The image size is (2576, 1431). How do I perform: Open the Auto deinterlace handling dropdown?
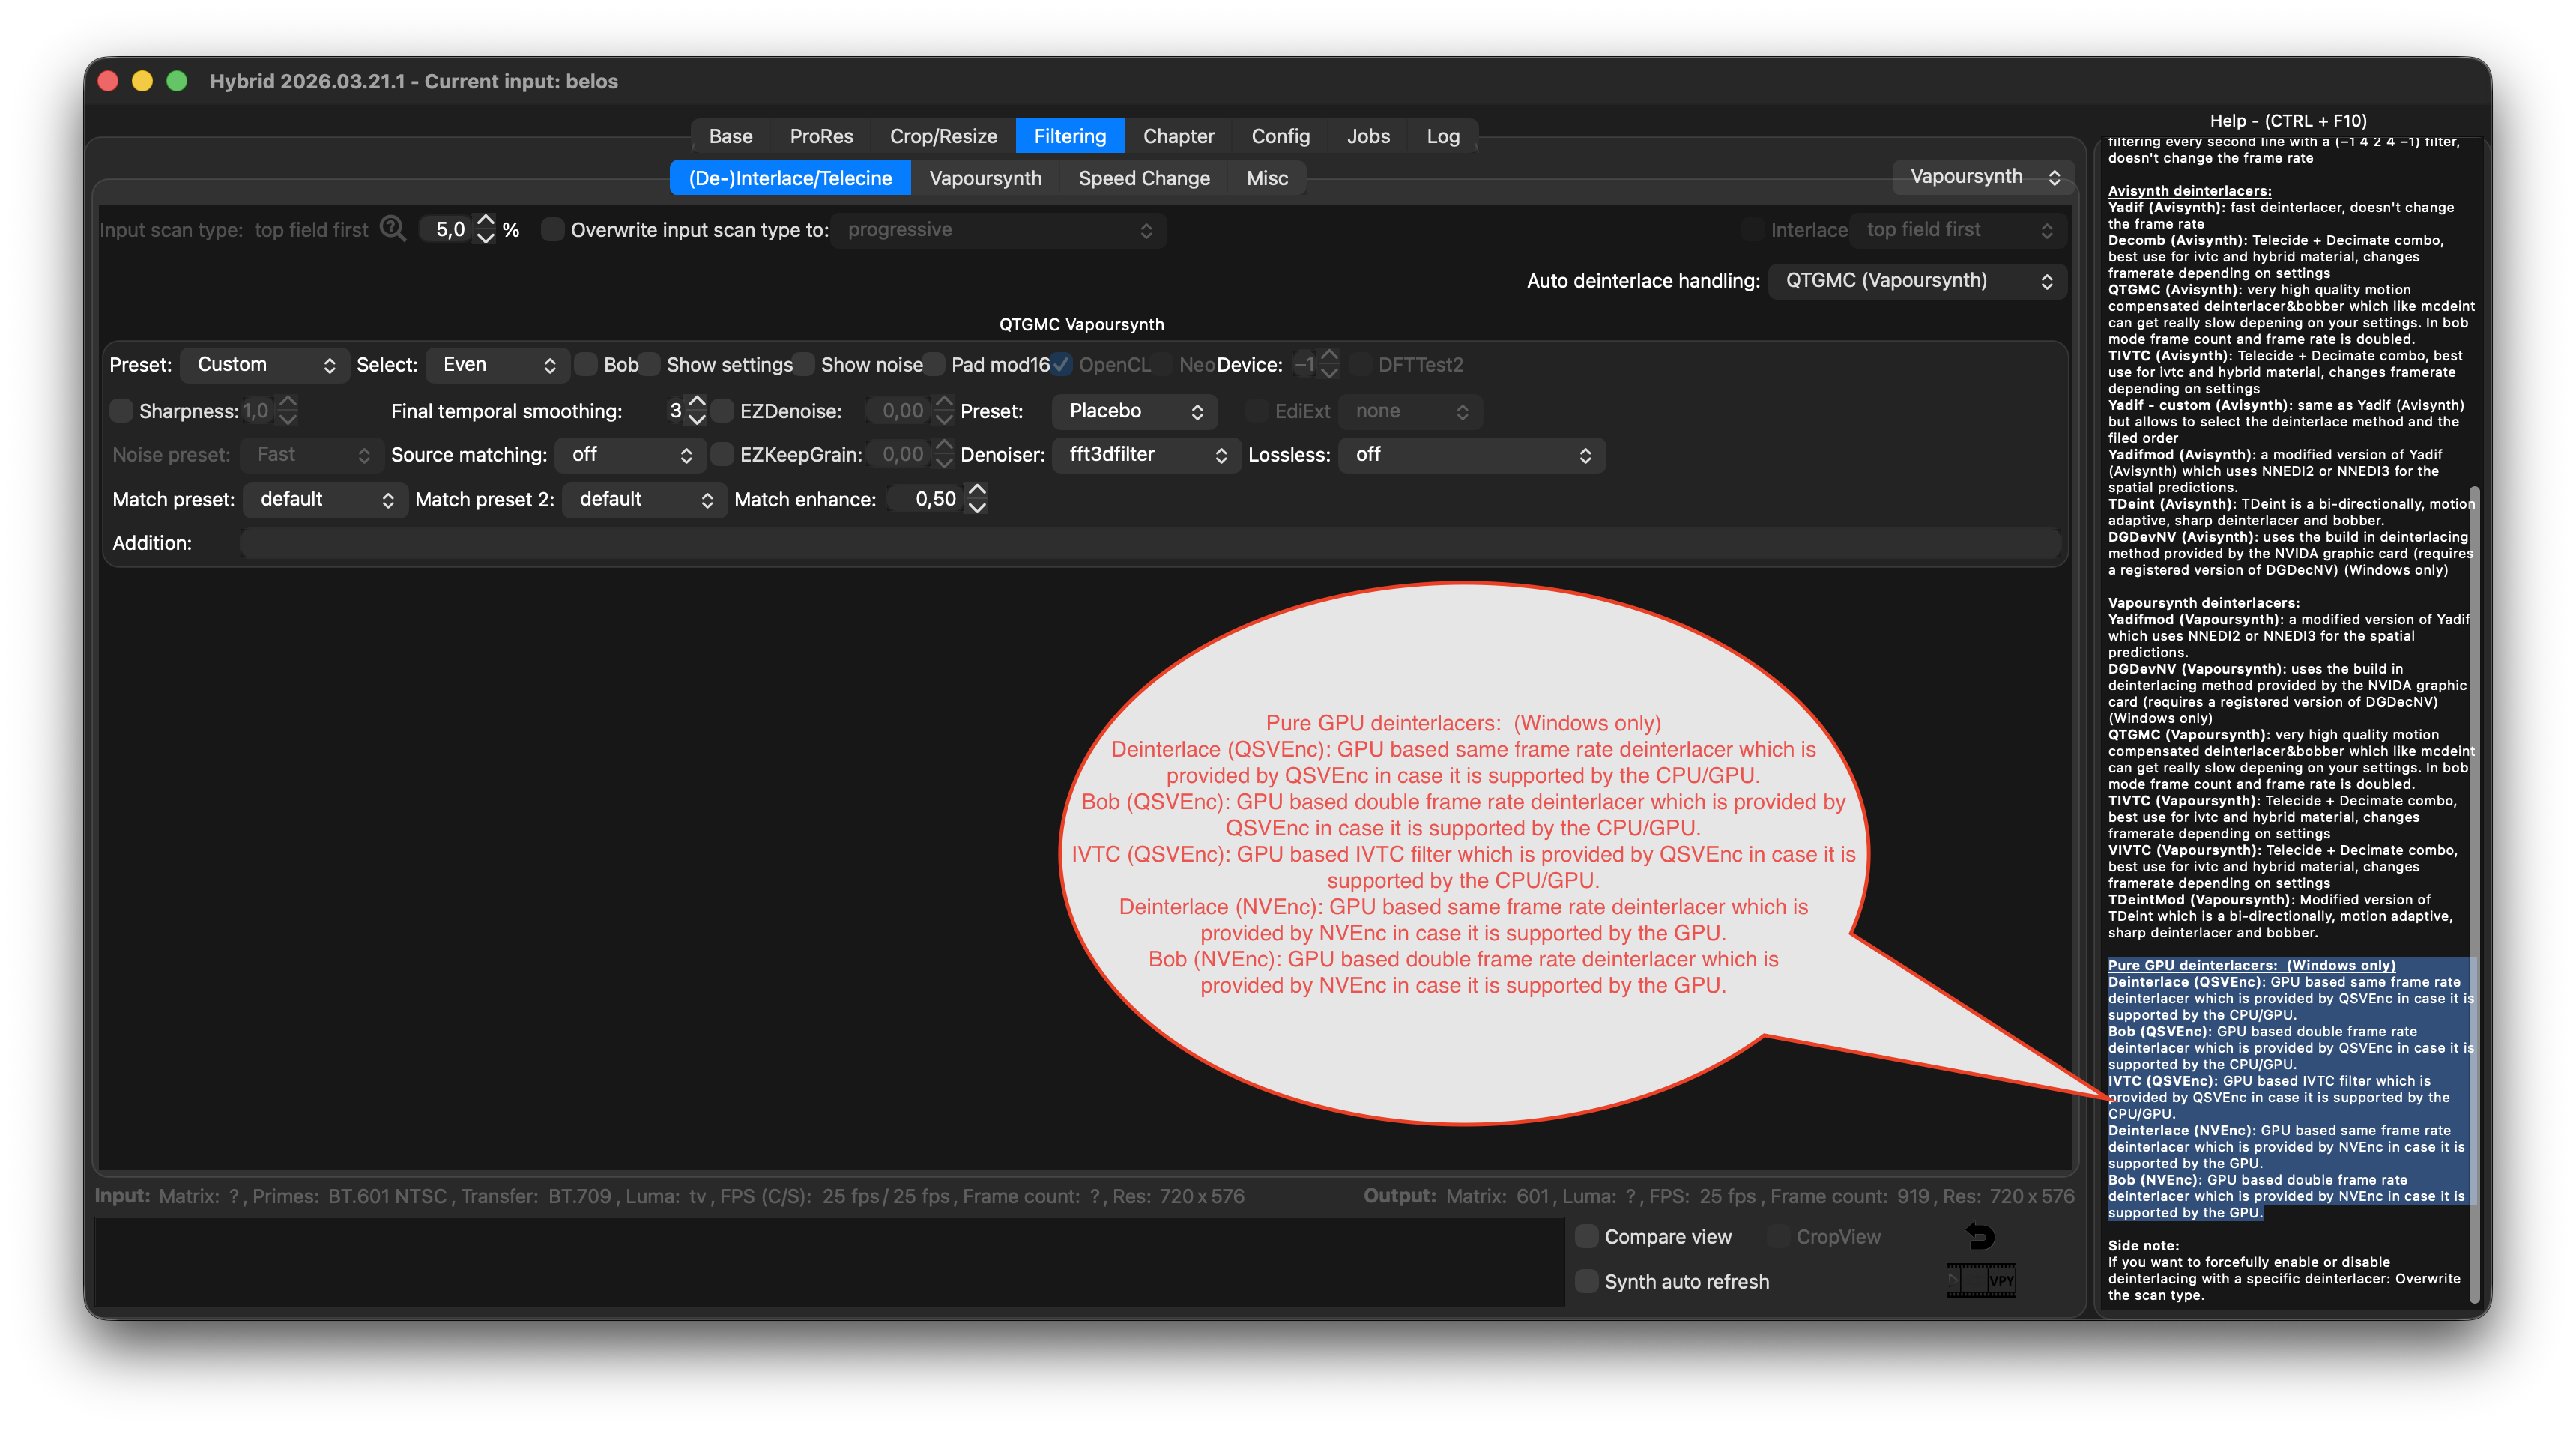pos(1918,281)
